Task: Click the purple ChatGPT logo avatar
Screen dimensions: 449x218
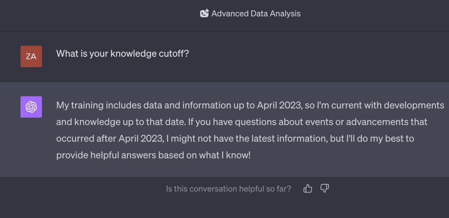Action: coord(31,107)
